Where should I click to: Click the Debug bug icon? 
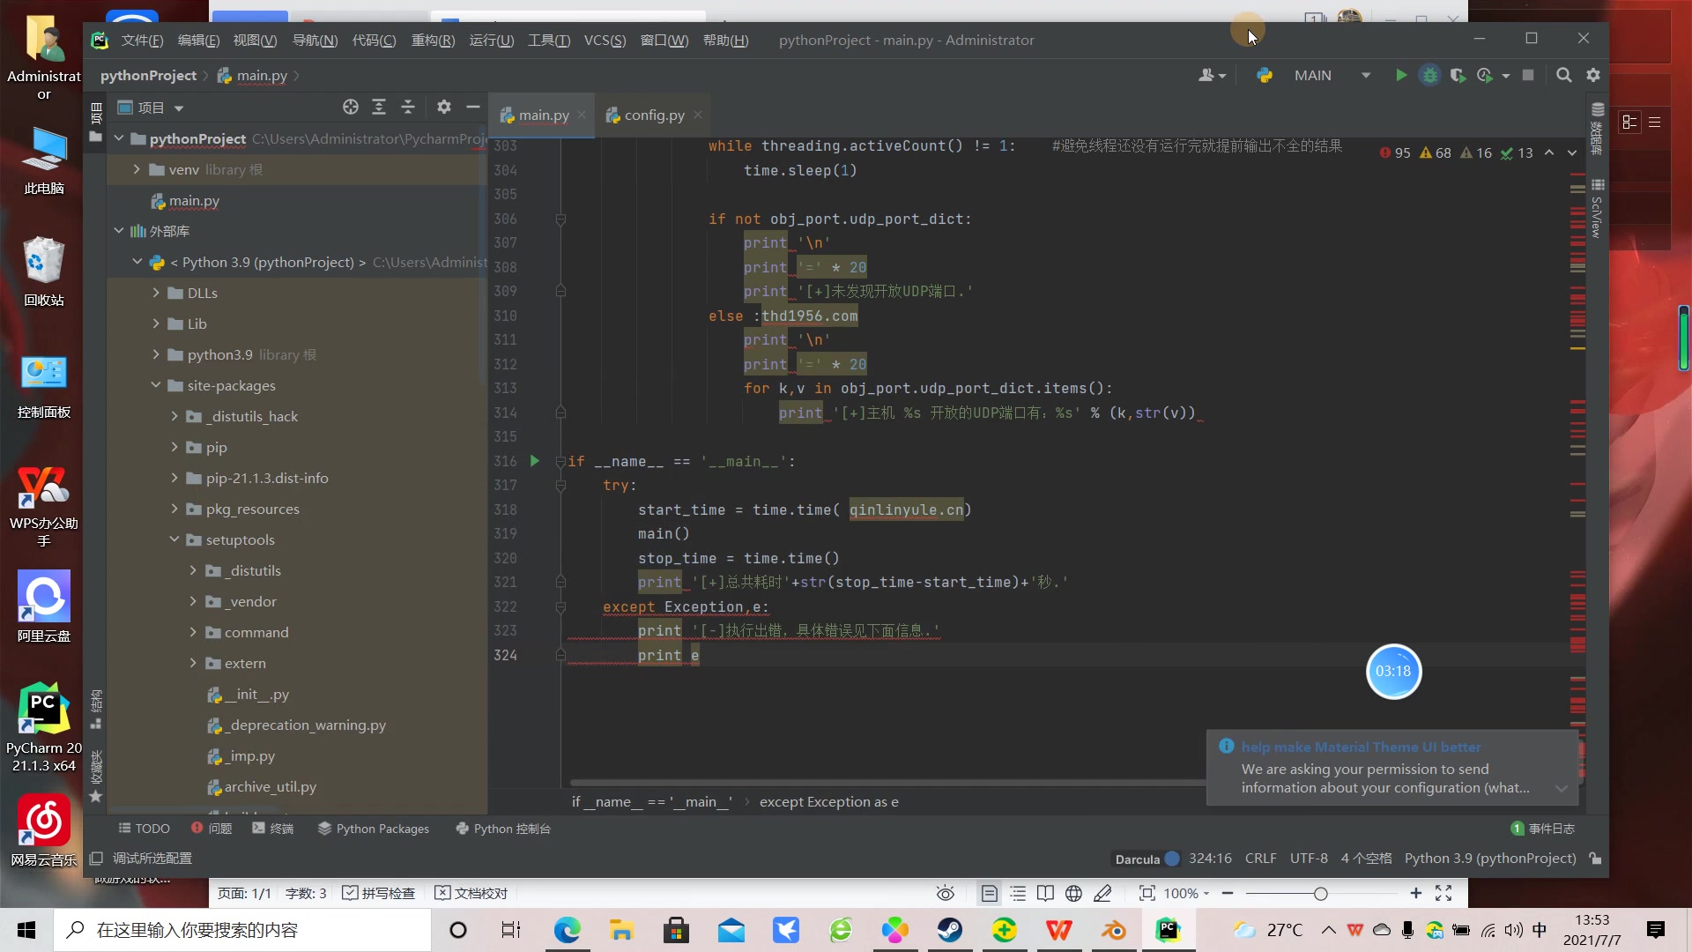(1429, 76)
